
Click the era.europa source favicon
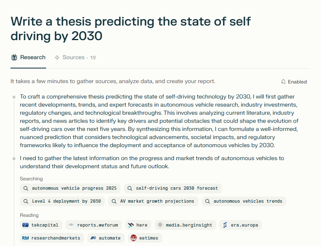225,225
